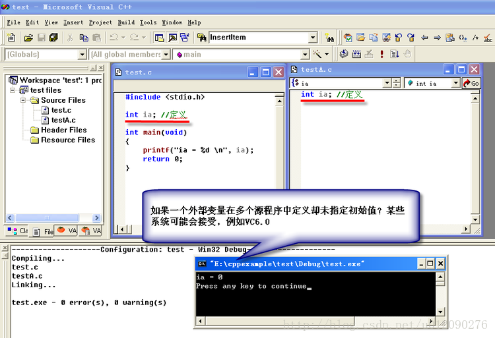Close the workspace panel with its X
The height and width of the screenshot is (338, 495).
click(x=101, y=68)
